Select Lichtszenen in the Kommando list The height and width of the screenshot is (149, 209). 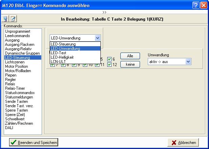pyautogui.click(x=15, y=62)
